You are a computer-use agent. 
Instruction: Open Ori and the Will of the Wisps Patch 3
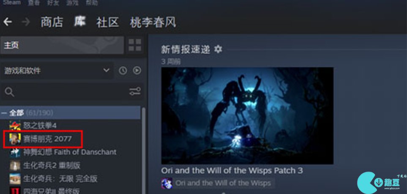click(232, 171)
